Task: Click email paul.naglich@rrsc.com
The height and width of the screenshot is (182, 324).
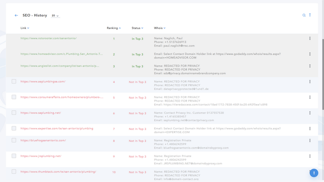Action: click(179, 46)
